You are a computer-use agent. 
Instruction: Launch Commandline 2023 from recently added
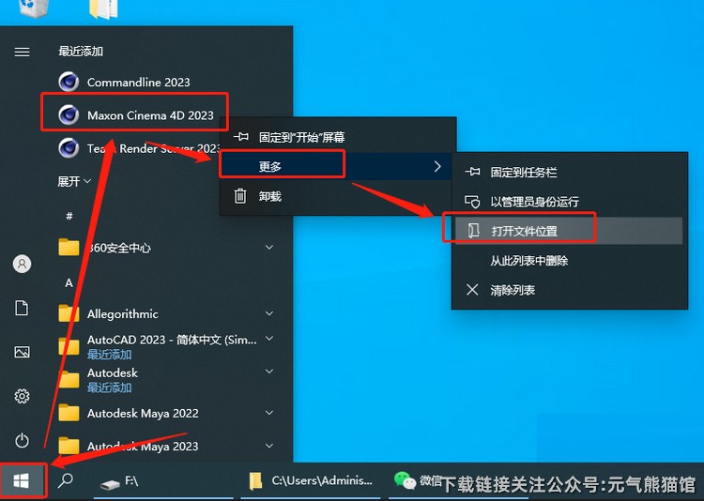(138, 82)
